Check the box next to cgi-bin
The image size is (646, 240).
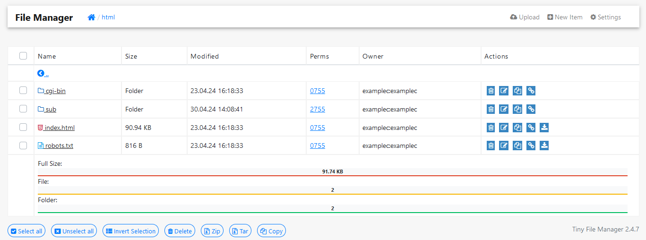pos(23,90)
